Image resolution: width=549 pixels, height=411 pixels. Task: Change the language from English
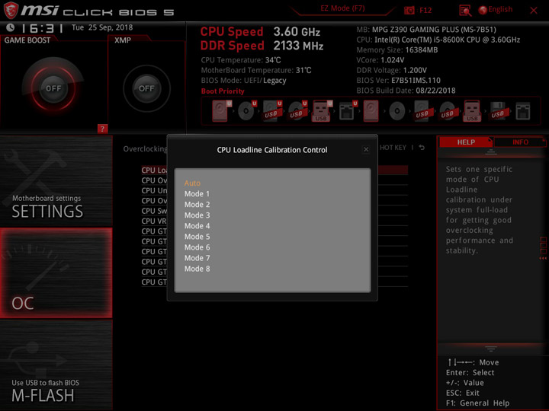pyautogui.click(x=500, y=9)
